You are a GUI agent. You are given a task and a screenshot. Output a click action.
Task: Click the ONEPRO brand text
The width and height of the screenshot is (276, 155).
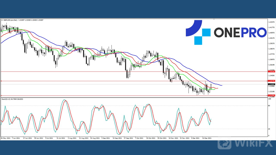click(240, 32)
